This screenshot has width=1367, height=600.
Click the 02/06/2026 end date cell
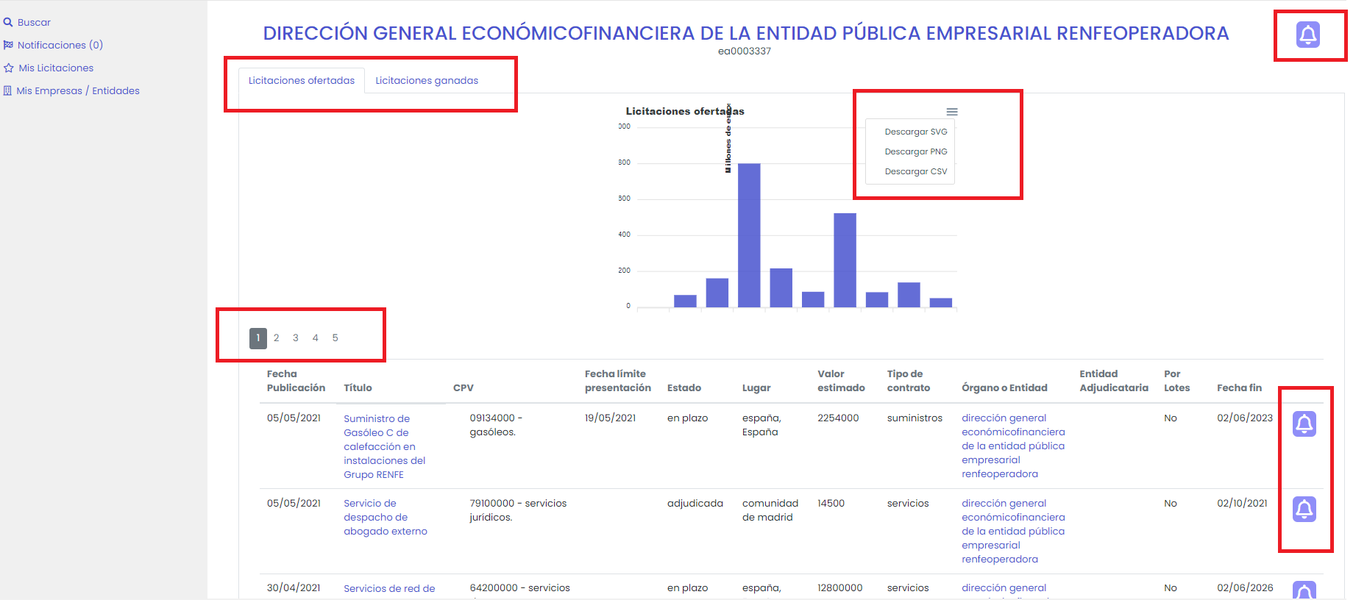point(1245,587)
